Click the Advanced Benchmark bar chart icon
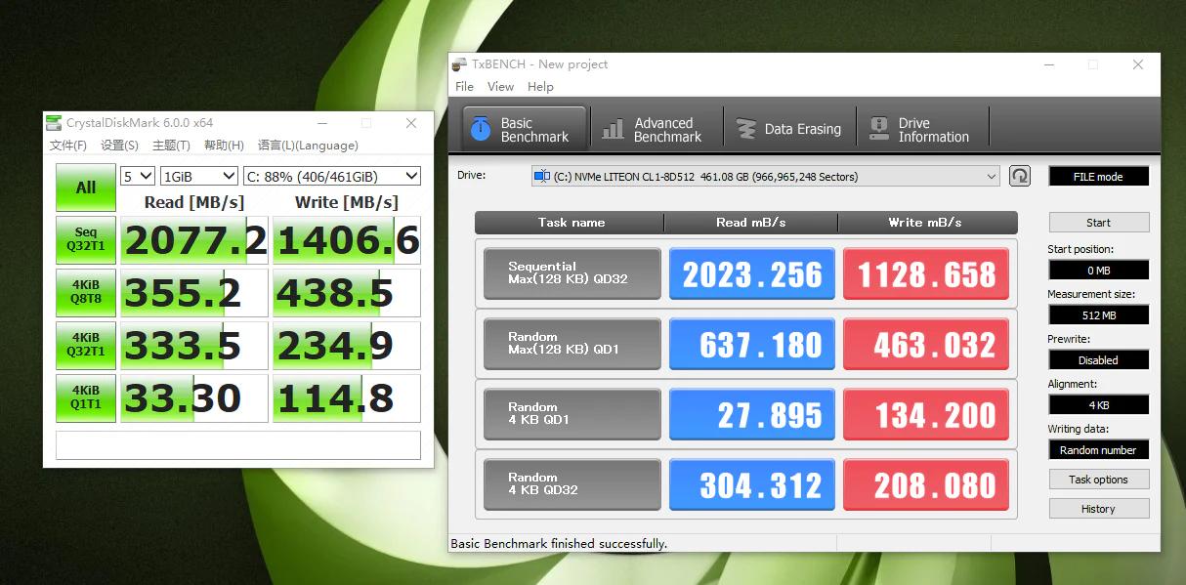1186x585 pixels. tap(613, 129)
